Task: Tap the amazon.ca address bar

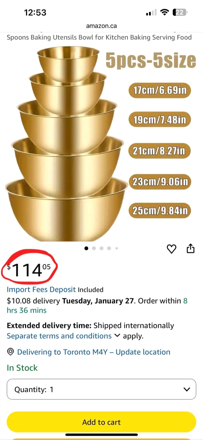Action: click(101, 26)
